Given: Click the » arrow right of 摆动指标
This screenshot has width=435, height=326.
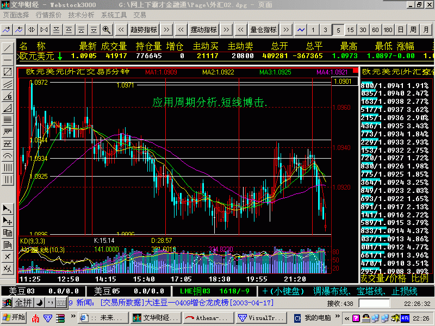Looking at the screenshot, I should click(x=226, y=29).
